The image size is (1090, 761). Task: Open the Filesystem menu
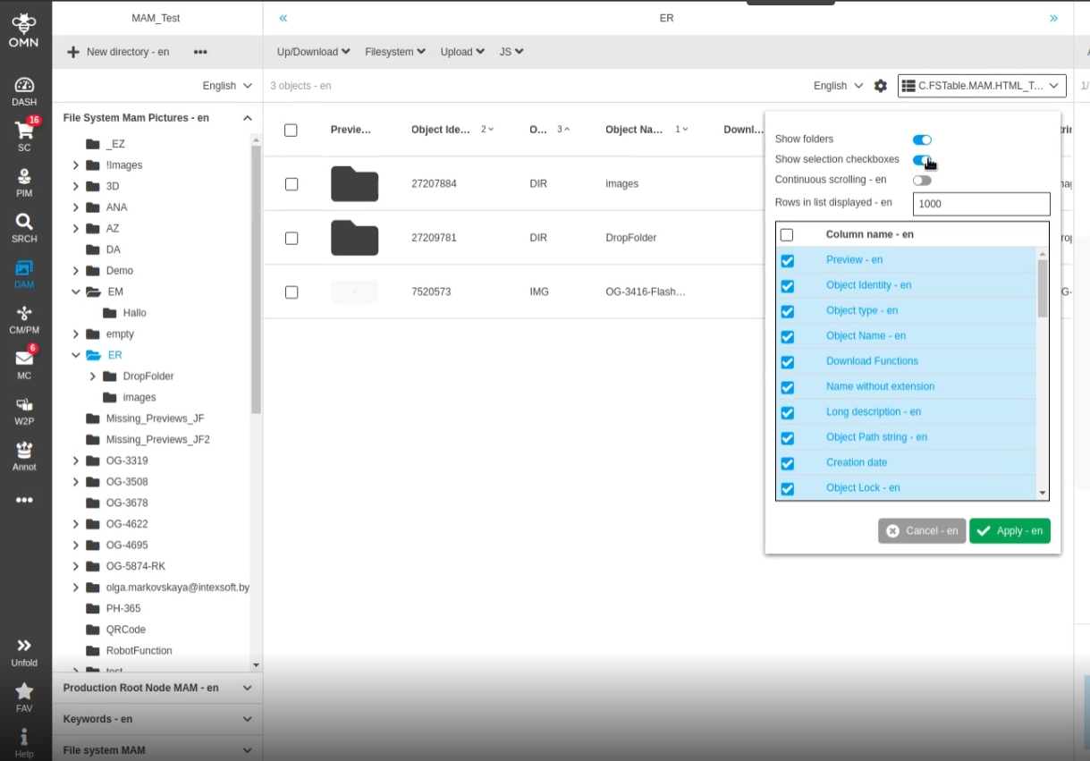[x=394, y=52]
